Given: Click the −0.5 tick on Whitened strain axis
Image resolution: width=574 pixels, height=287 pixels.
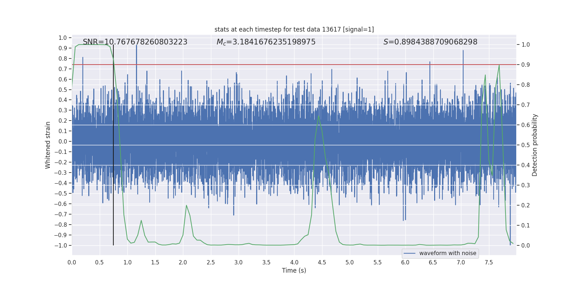Looking at the screenshot, I should pyautogui.click(x=61, y=194).
